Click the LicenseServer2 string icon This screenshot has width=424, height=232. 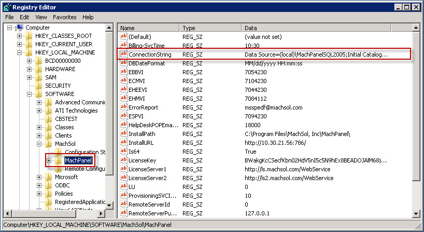[x=123, y=178]
